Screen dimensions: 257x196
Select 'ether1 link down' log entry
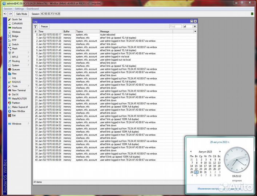pyautogui.click(x=115, y=44)
